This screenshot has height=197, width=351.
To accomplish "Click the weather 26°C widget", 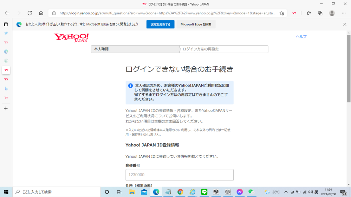I will click(272, 192).
